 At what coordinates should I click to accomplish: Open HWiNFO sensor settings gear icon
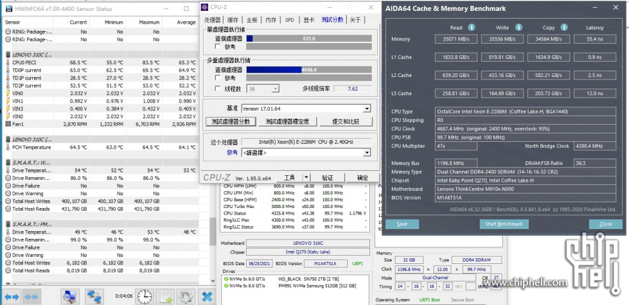(186, 297)
